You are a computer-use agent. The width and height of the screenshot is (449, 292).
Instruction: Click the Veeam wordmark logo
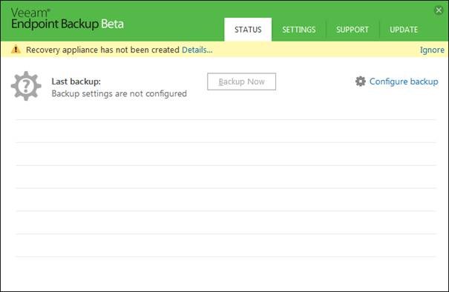(30, 13)
